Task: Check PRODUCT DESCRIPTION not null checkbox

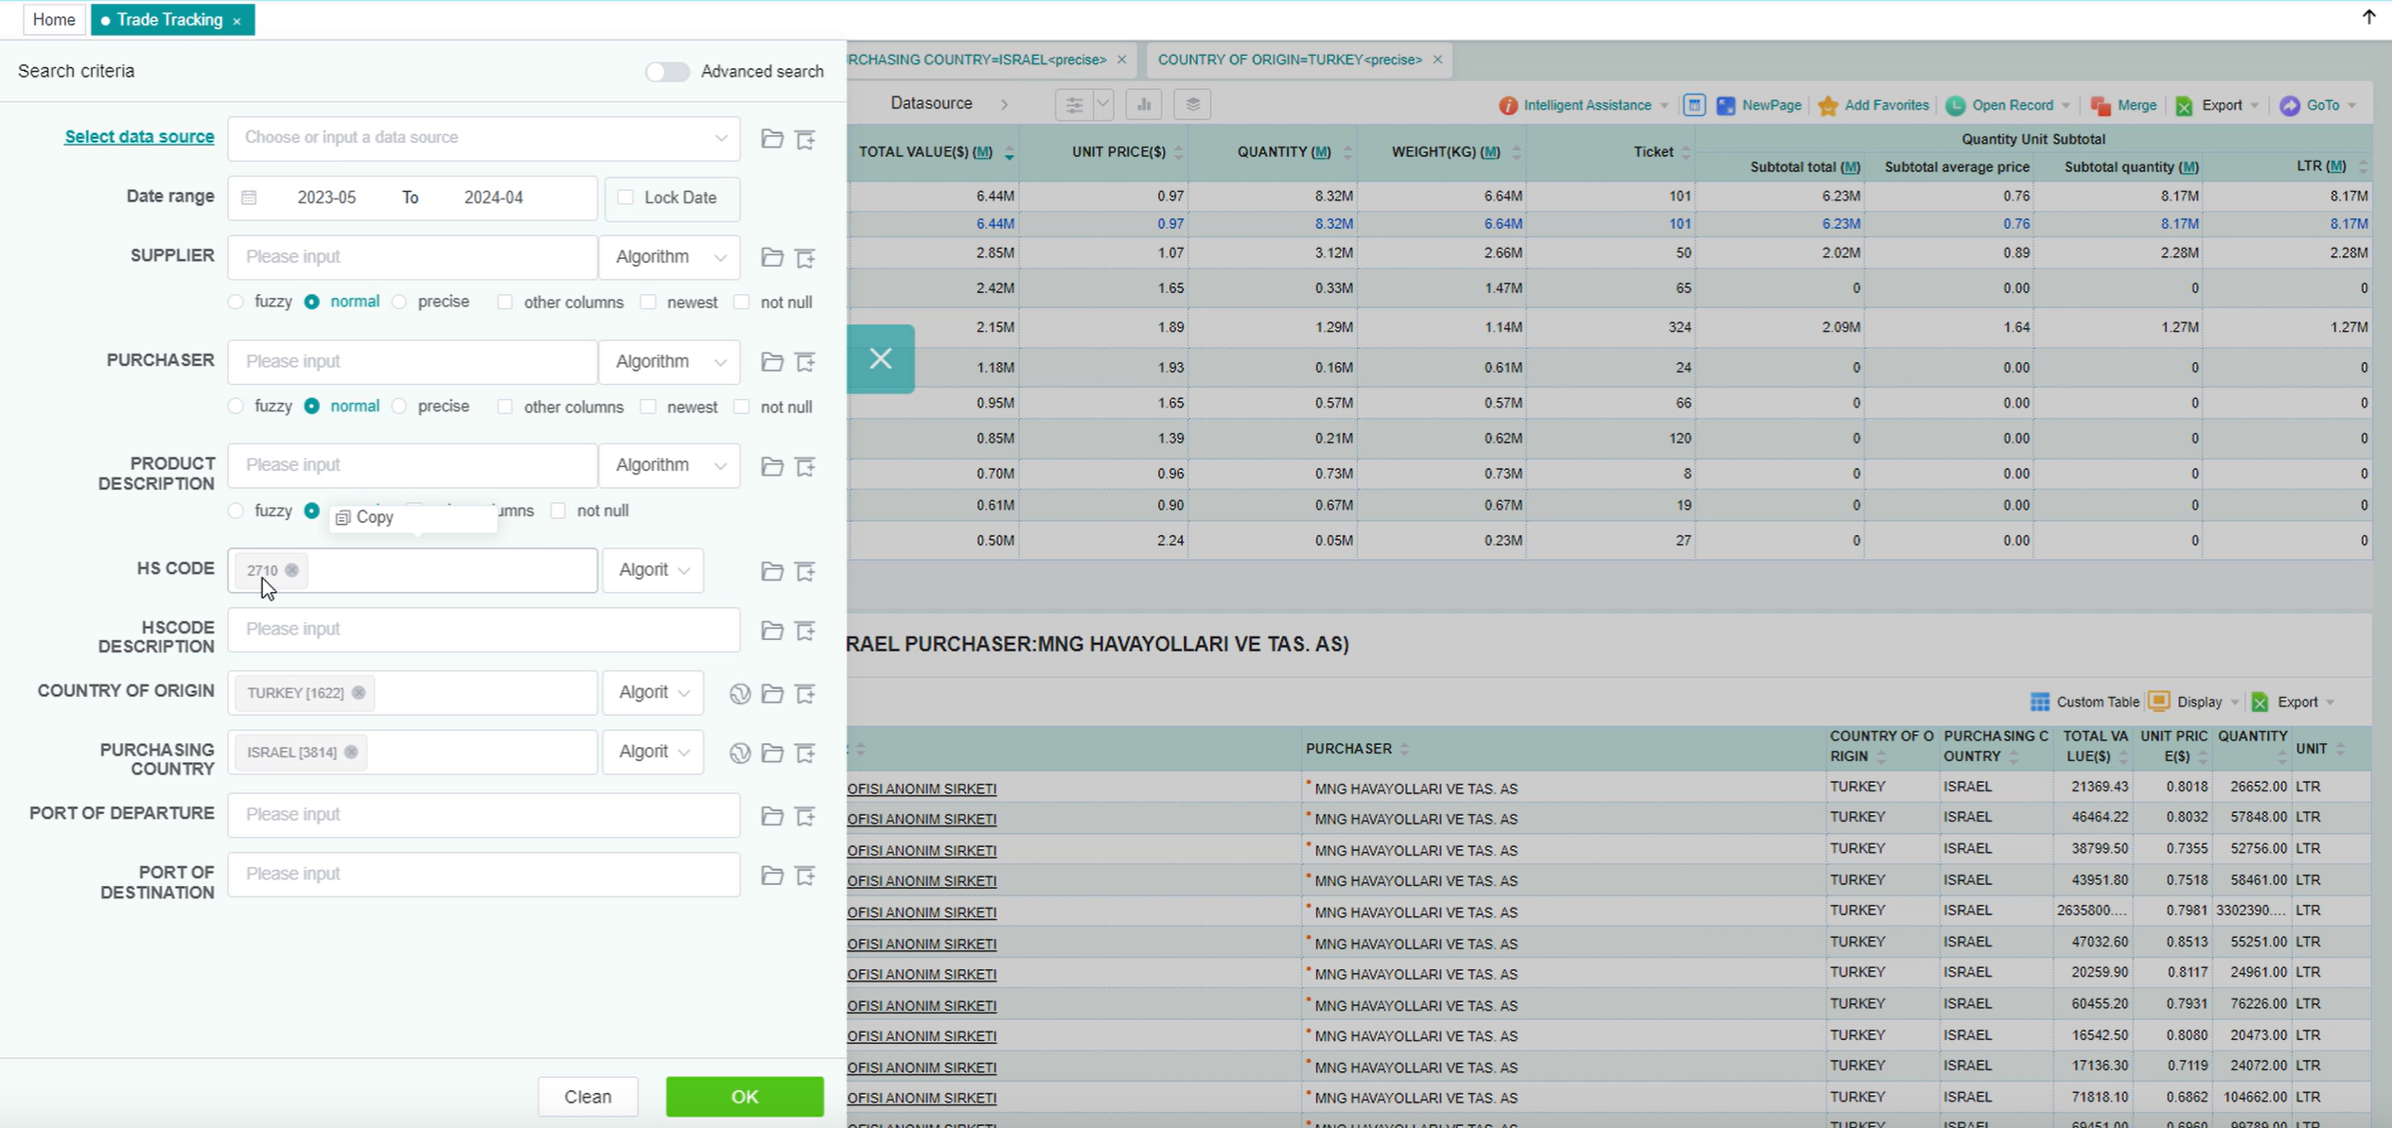Action: point(558,511)
